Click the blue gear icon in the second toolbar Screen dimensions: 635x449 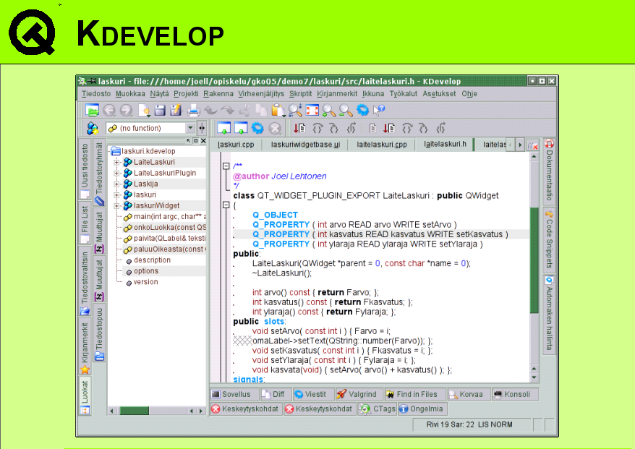coord(257,129)
